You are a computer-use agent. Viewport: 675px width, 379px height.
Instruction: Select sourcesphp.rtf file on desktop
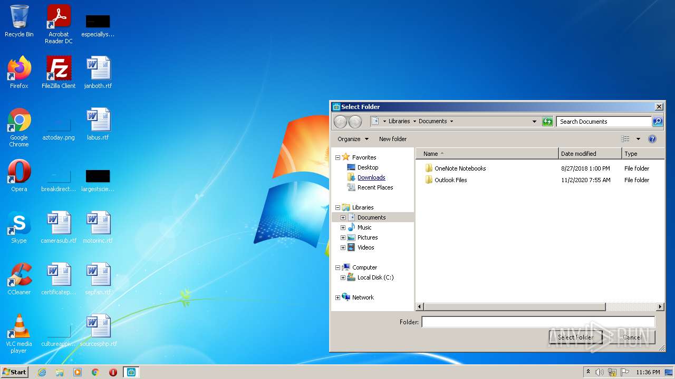point(98,331)
